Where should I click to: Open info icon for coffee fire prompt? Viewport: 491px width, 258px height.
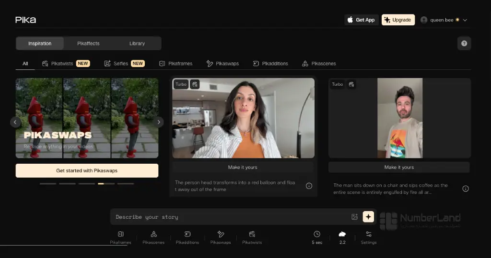tap(466, 189)
